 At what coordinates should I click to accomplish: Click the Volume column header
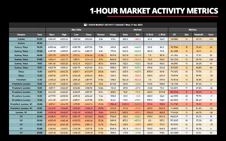tap(101, 35)
